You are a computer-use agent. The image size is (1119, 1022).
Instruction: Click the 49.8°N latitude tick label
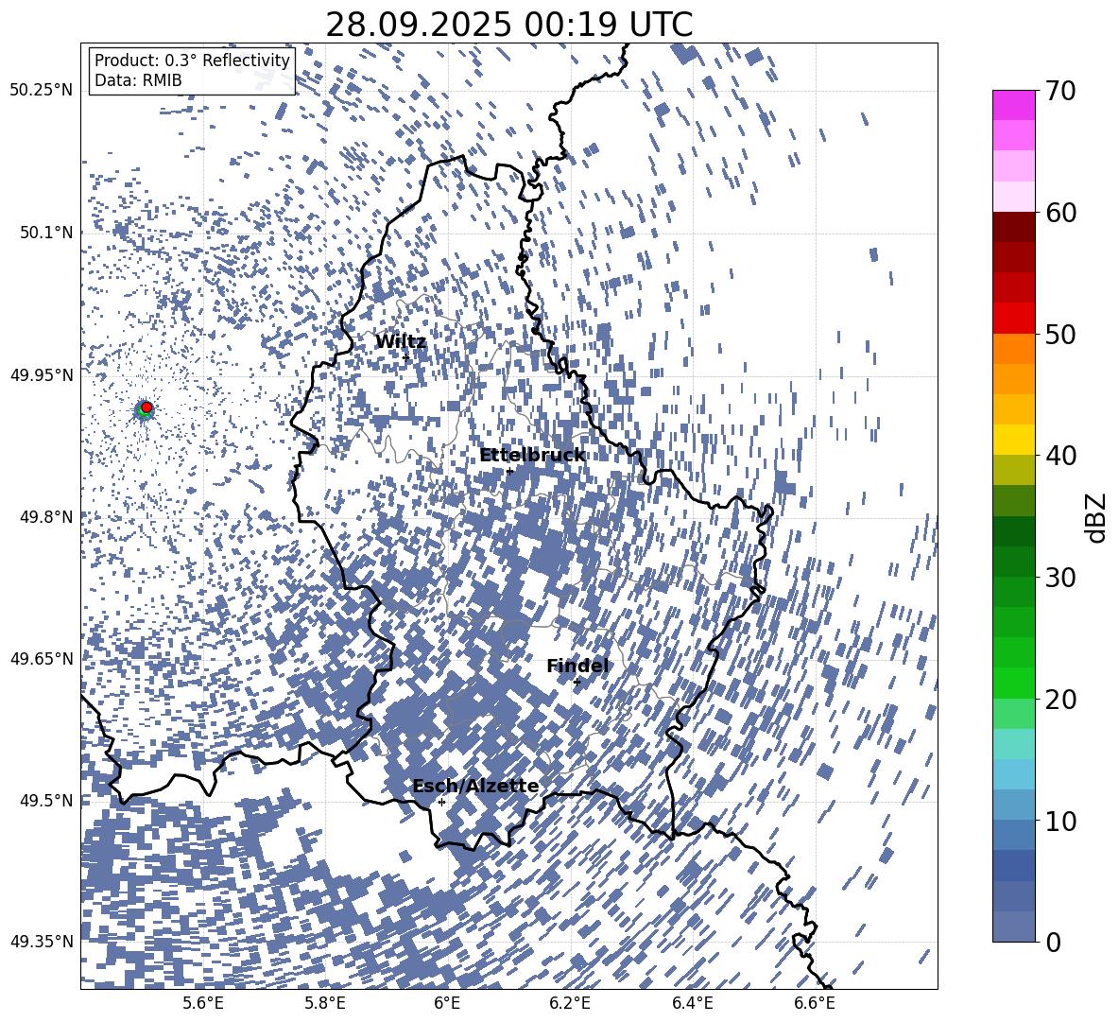coord(47,516)
